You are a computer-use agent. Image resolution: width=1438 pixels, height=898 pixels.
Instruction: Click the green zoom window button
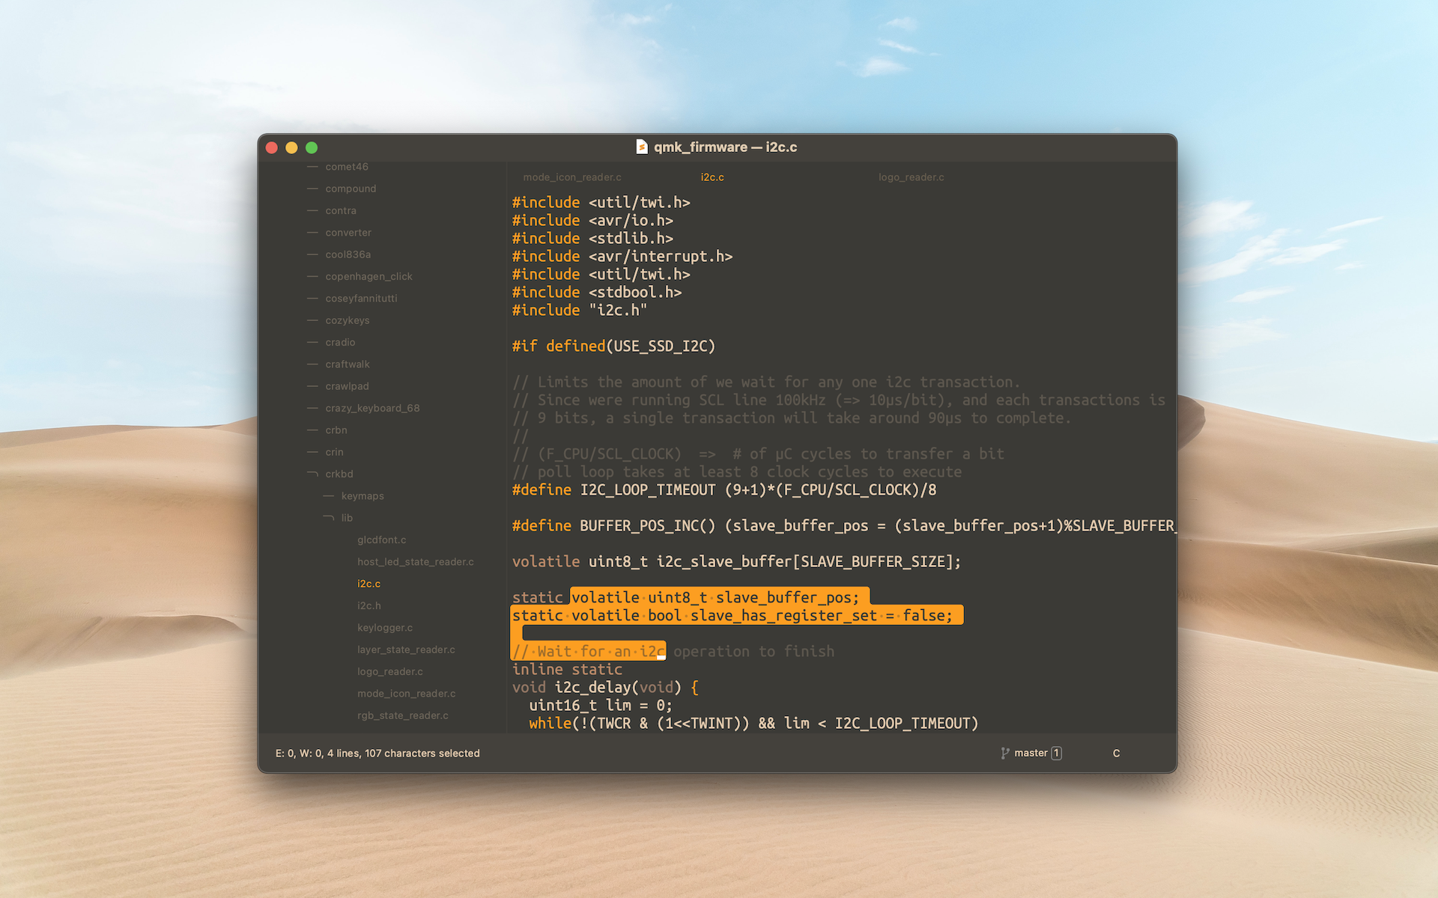[x=312, y=147]
